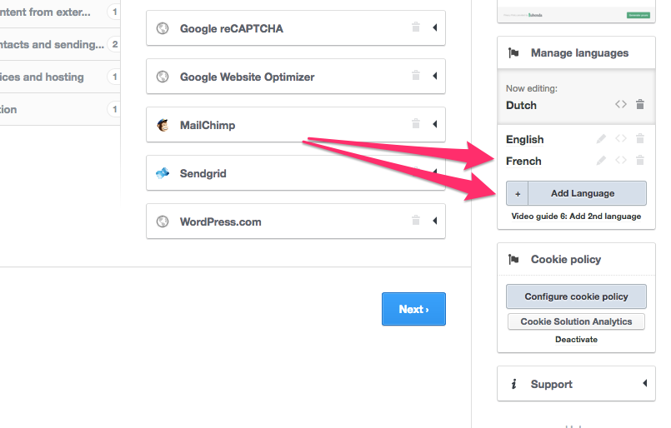Expand the Google reCAPTCHA details arrow
The height and width of the screenshot is (428, 671).
pyautogui.click(x=434, y=28)
